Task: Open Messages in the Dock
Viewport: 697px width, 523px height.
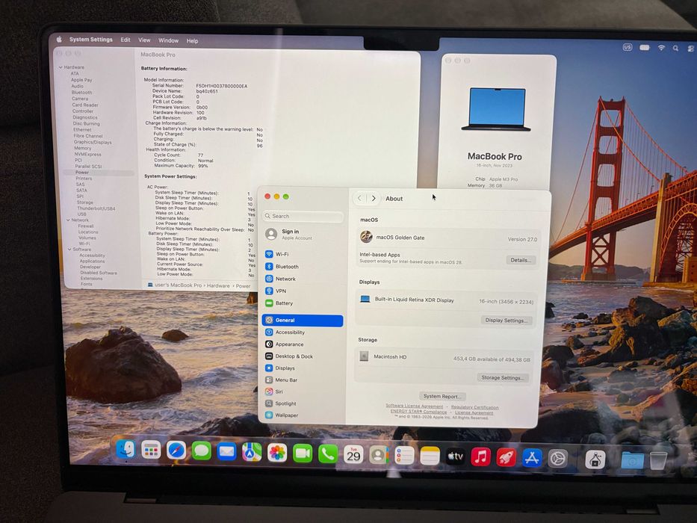Action: pos(202,451)
